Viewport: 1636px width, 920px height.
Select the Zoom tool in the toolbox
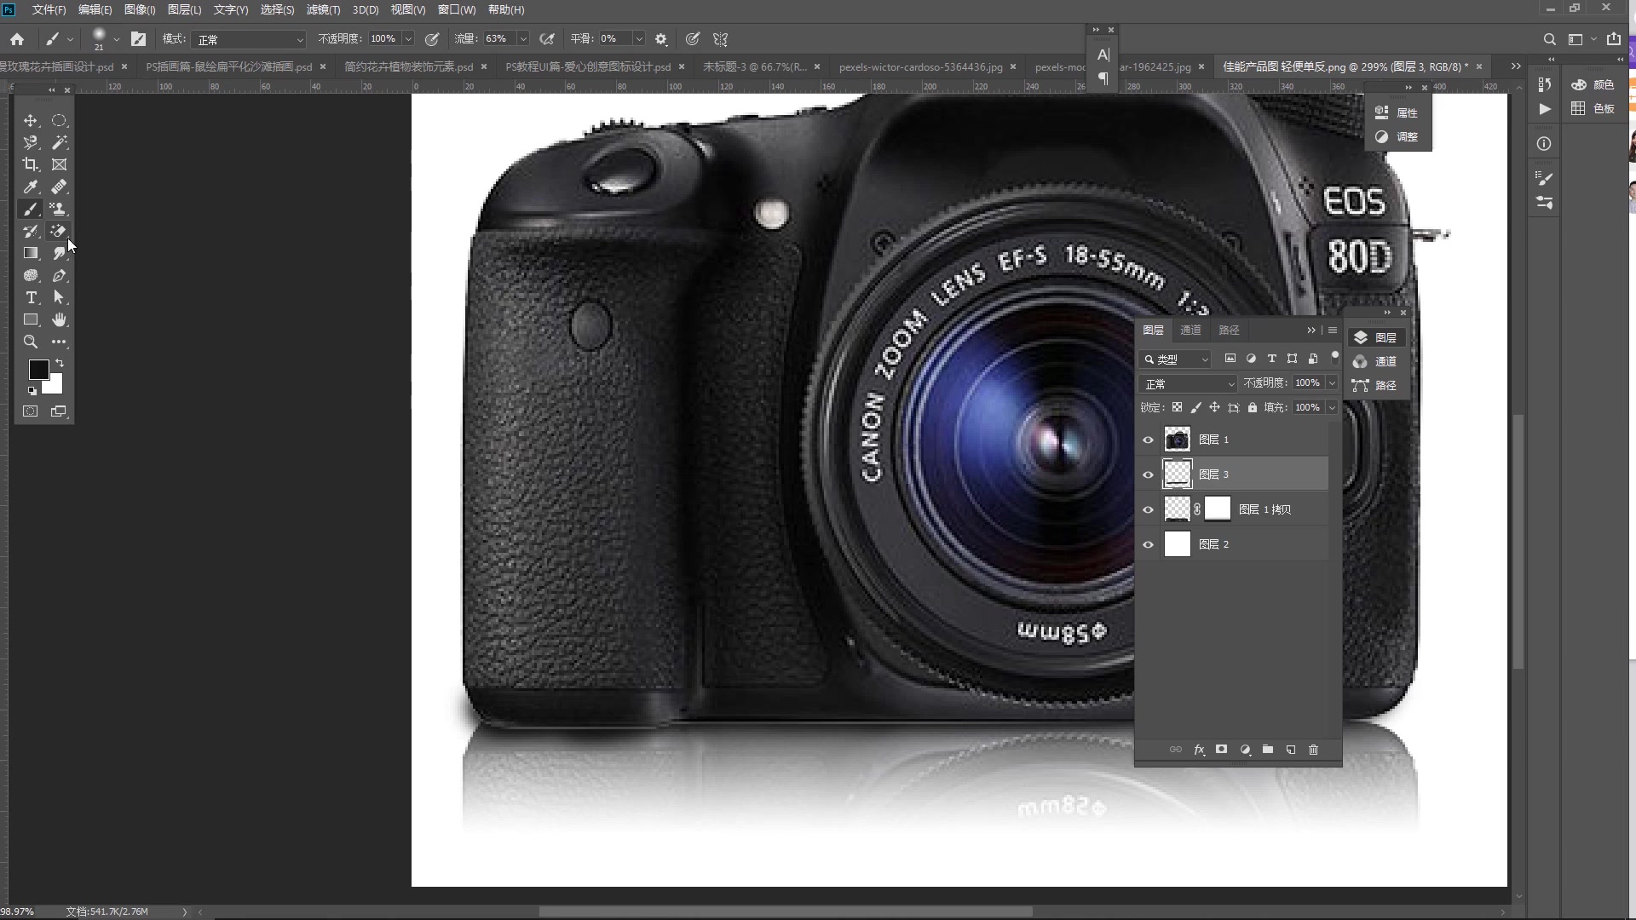pyautogui.click(x=31, y=342)
